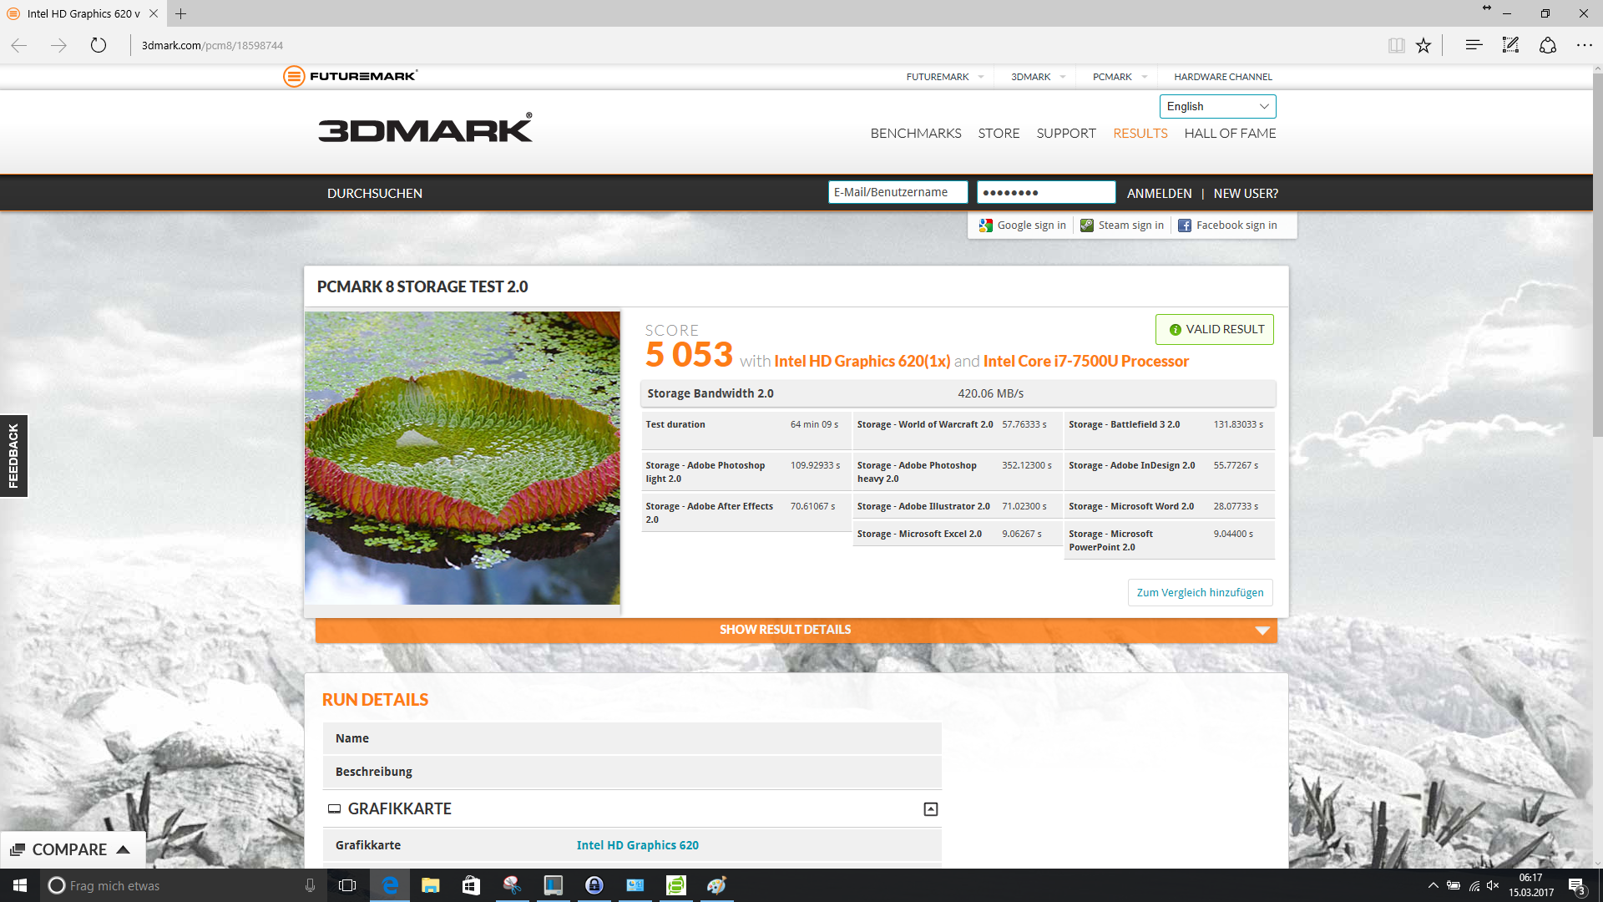1603x902 pixels.
Task: Click the Edge refresh page icon
Action: pyautogui.click(x=99, y=45)
